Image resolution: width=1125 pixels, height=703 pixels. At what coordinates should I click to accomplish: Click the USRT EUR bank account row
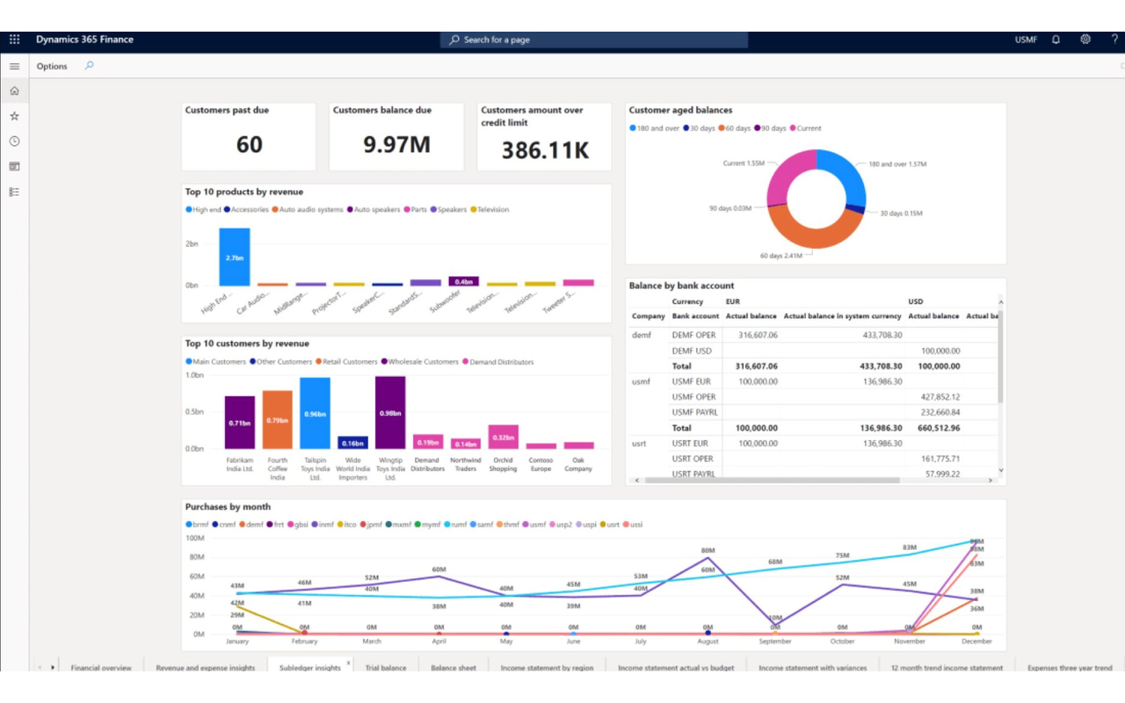coord(816,443)
